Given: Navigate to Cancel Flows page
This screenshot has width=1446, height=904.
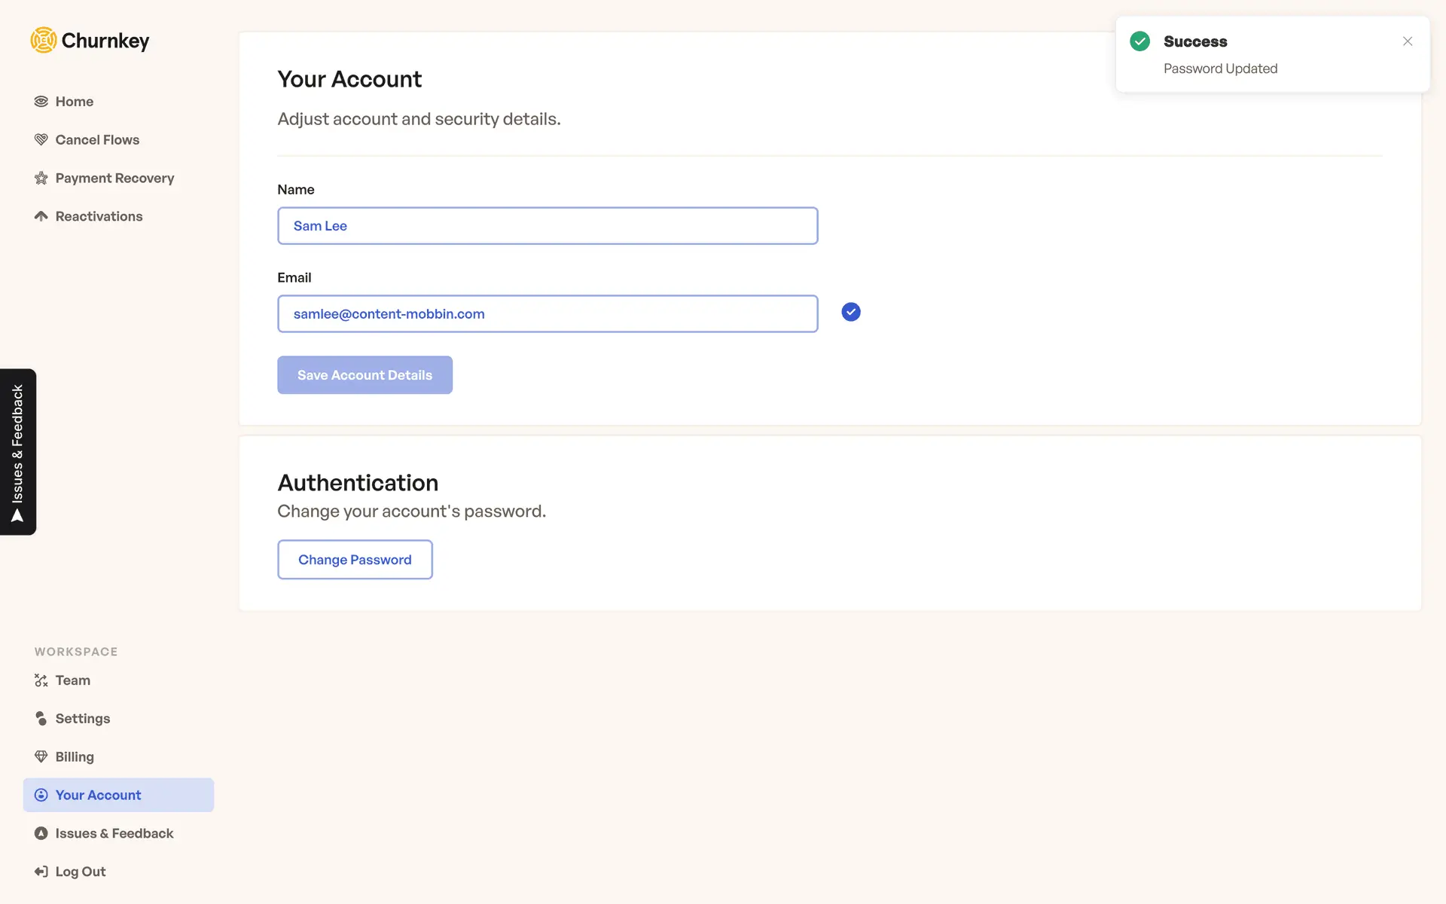Looking at the screenshot, I should tap(97, 140).
